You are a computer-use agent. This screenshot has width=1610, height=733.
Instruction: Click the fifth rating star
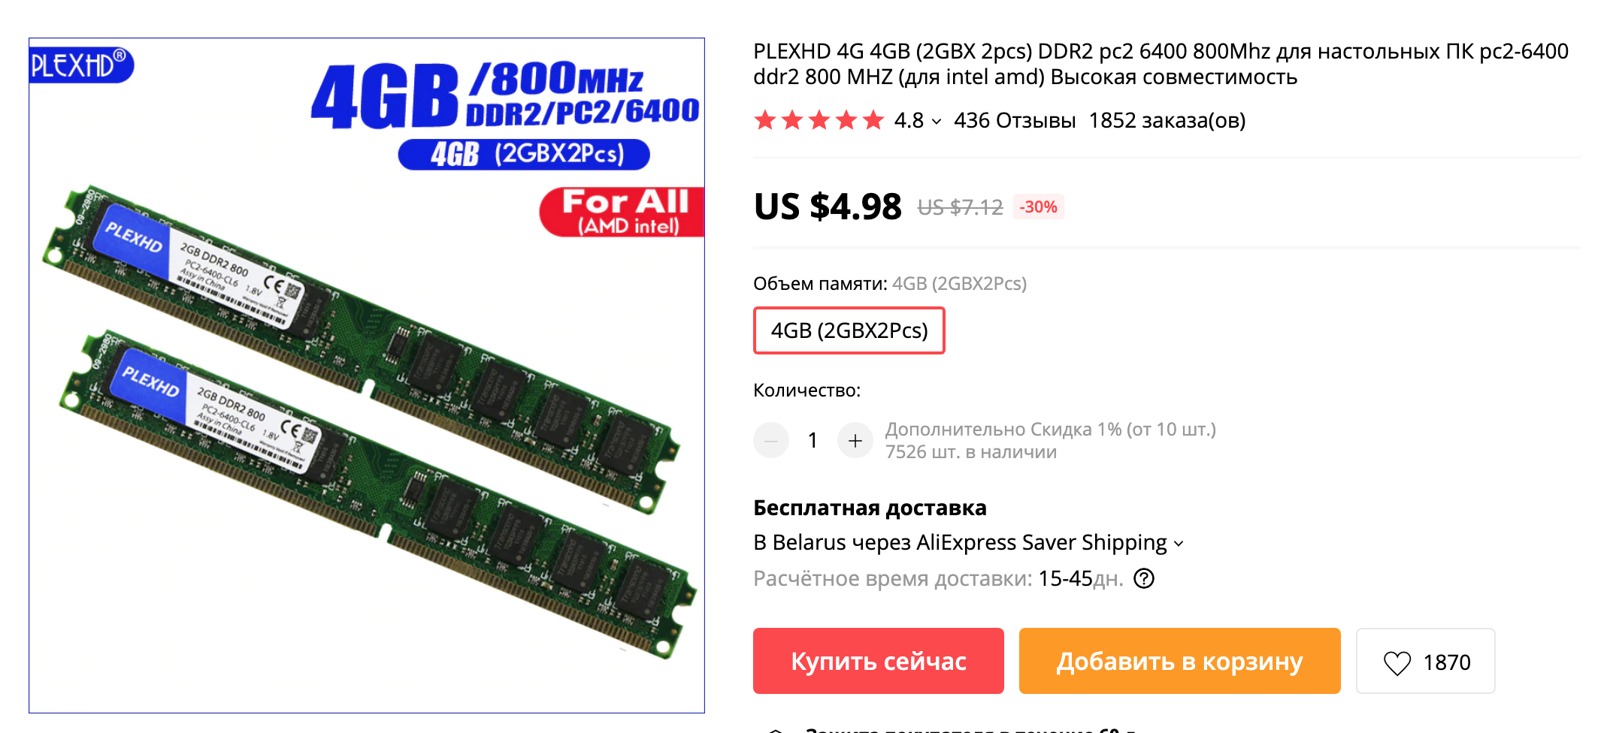tap(873, 120)
